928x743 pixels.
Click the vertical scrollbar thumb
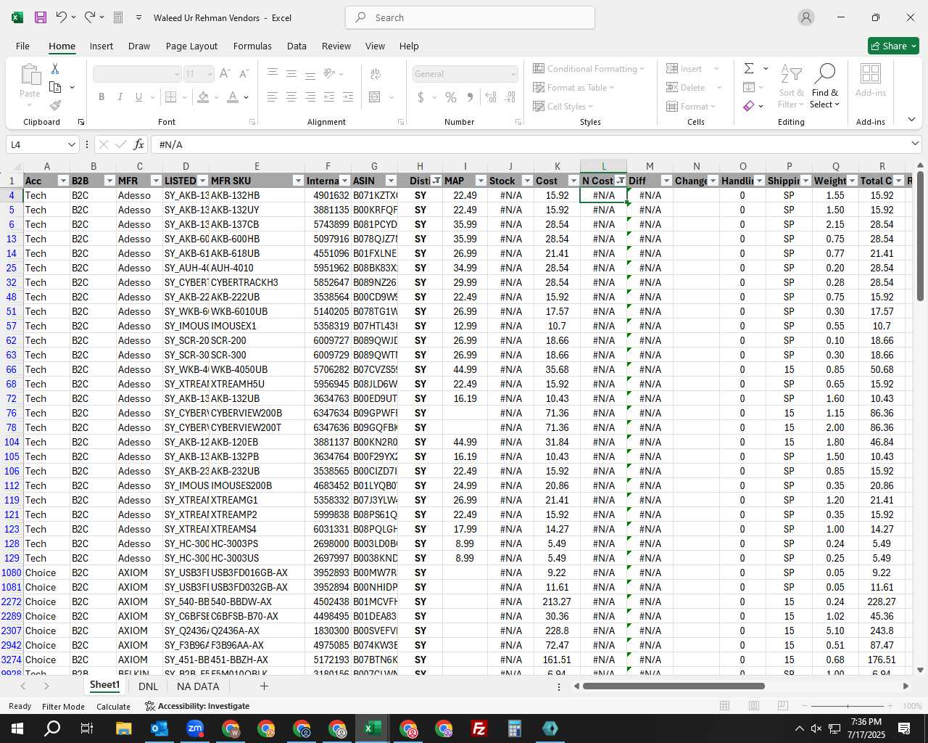point(920,236)
